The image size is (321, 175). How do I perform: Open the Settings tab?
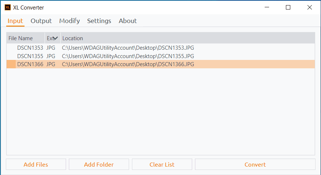[99, 21]
